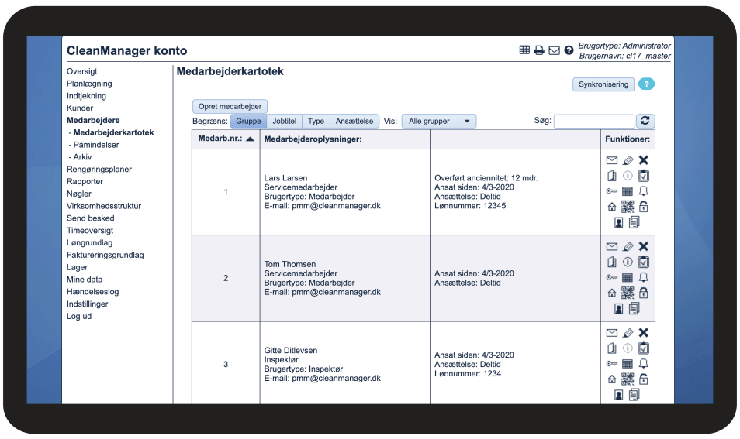
Task: Select the Gruppe filter option
Action: click(248, 121)
